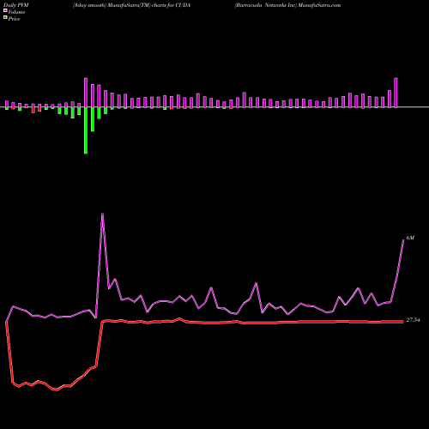Click the Price legend color swatch
This screenshot has width=429, height=429.
(5, 17)
